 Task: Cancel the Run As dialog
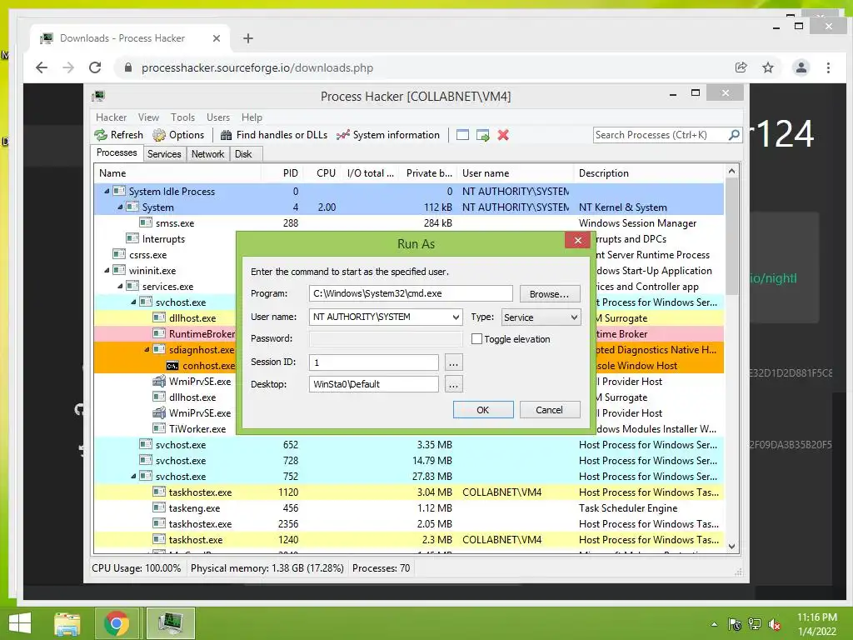[x=550, y=410]
